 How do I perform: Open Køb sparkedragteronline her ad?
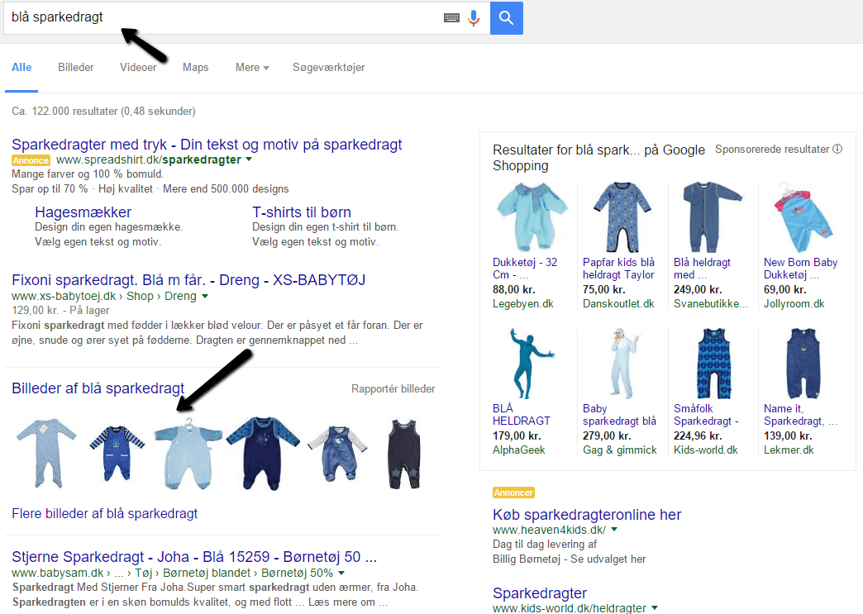tap(587, 514)
